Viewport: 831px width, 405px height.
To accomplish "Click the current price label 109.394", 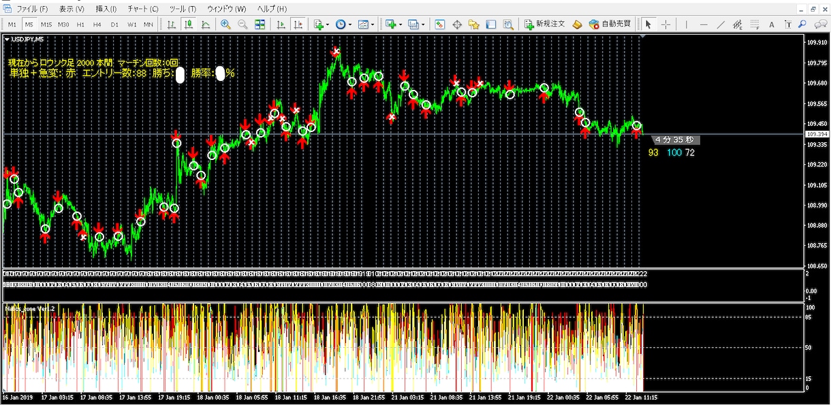I will 816,135.
